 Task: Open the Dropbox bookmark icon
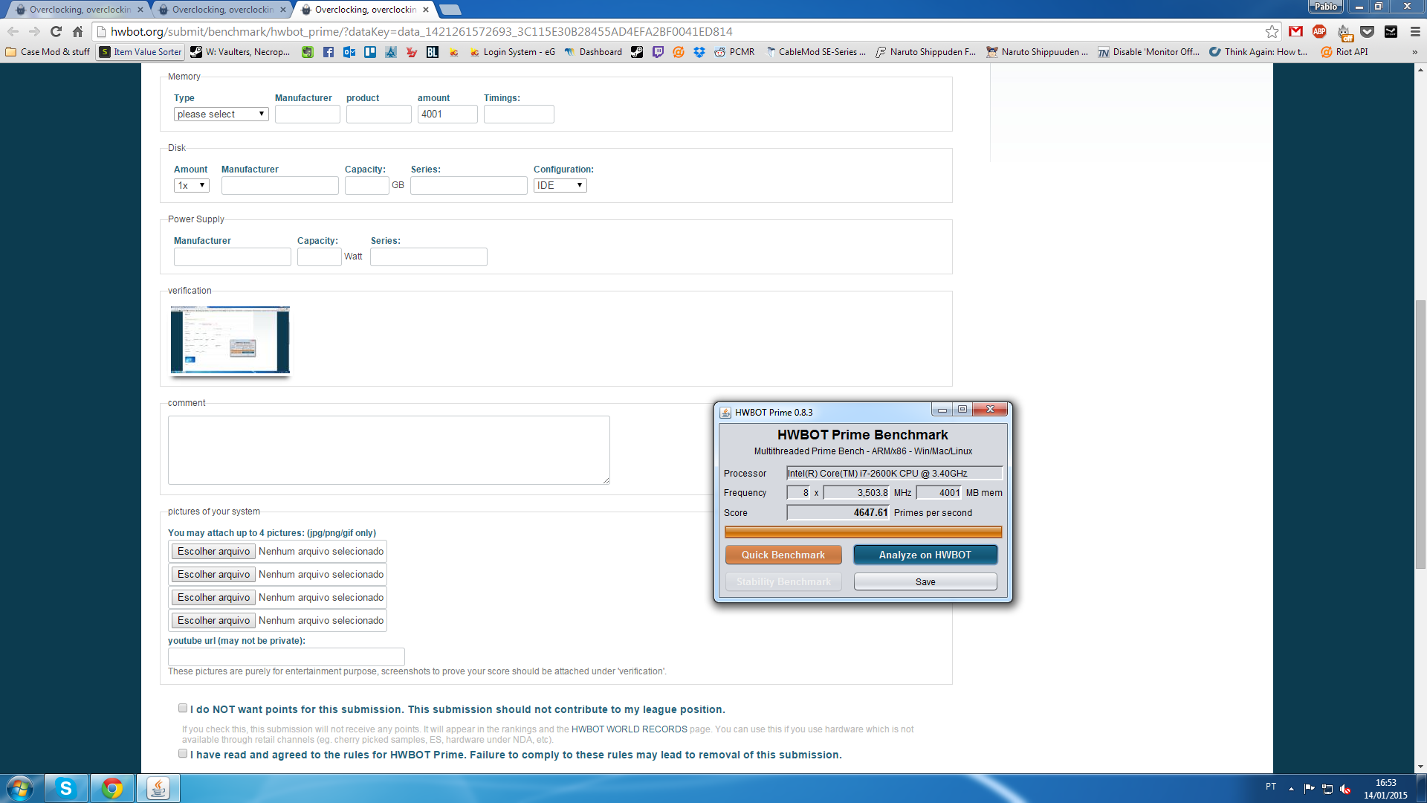(699, 52)
